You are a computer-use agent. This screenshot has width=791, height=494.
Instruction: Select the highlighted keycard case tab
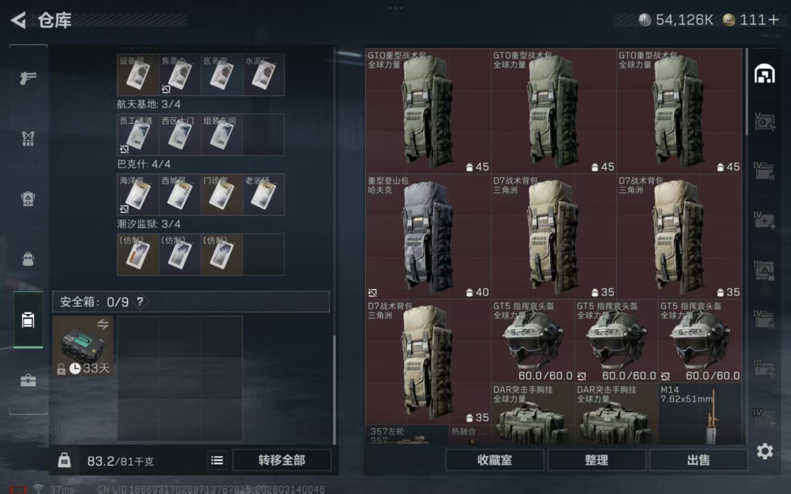tap(28, 320)
